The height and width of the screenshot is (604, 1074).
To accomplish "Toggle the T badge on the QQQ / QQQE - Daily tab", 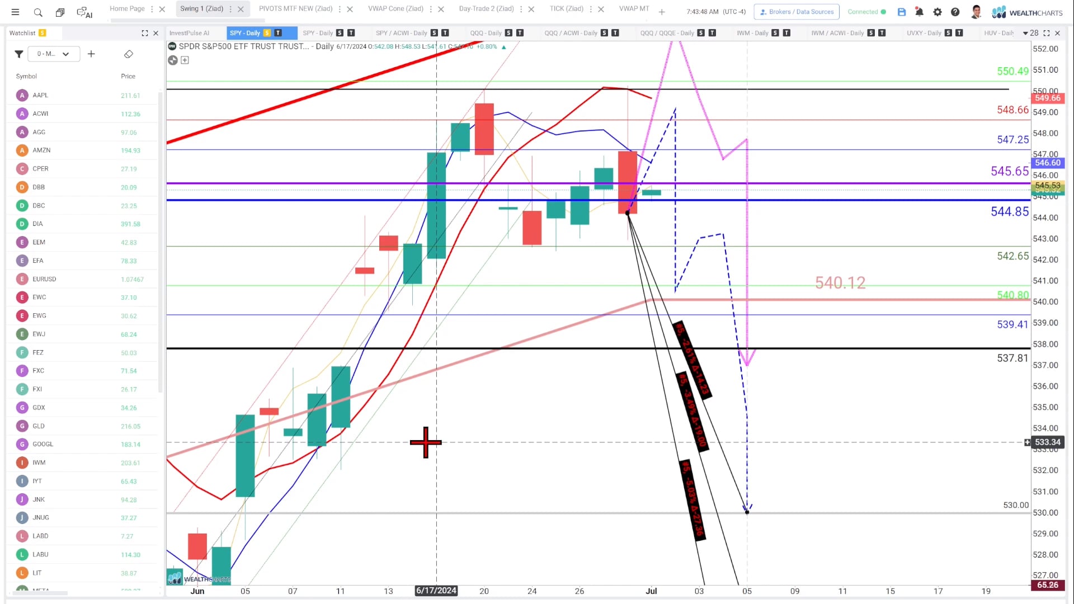I will click(x=712, y=33).
